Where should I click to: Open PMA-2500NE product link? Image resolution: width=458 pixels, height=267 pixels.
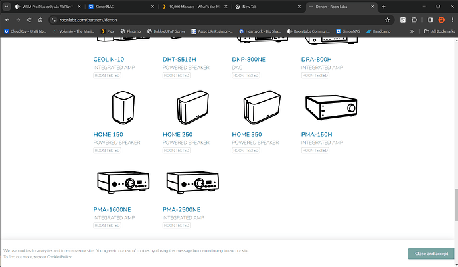tap(181, 210)
